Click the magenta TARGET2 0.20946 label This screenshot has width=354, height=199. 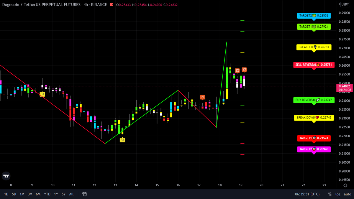click(314, 149)
